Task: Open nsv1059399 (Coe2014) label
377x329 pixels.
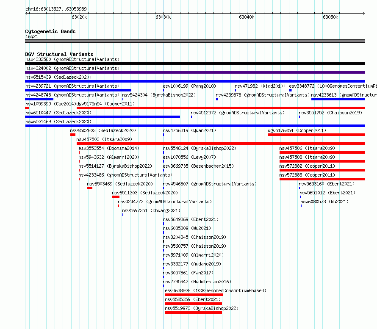Action: tap(51, 104)
